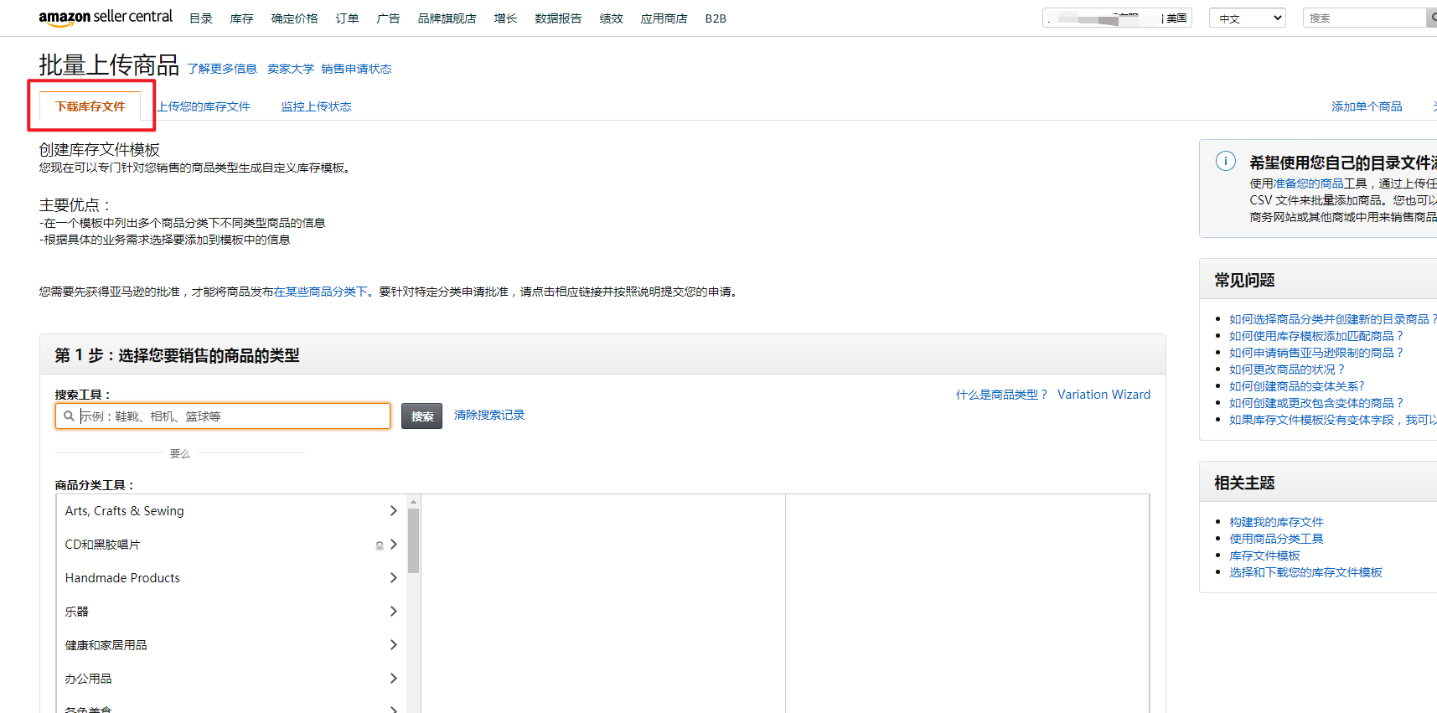Select the 下载库存文件 tab
Viewport: 1437px width, 713px height.
point(90,106)
